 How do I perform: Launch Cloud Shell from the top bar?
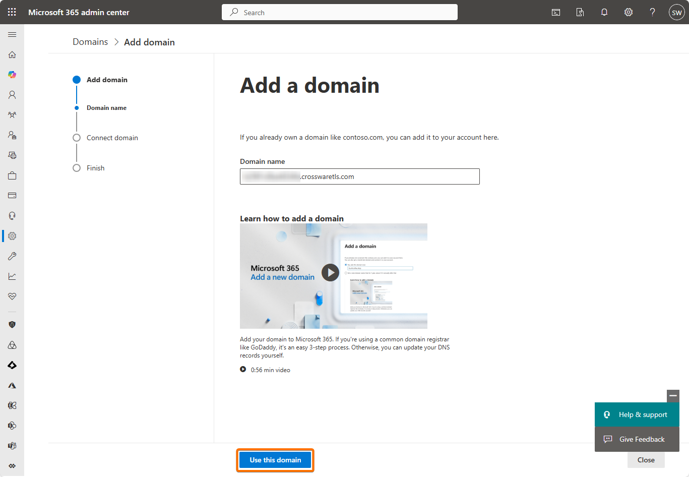pyautogui.click(x=556, y=13)
